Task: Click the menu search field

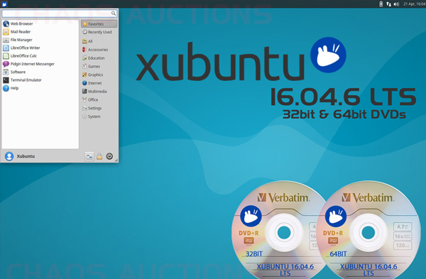Action: (x=60, y=13)
